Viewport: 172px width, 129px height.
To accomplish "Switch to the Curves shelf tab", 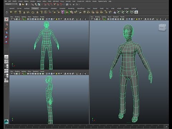I will click(x=19, y=8).
